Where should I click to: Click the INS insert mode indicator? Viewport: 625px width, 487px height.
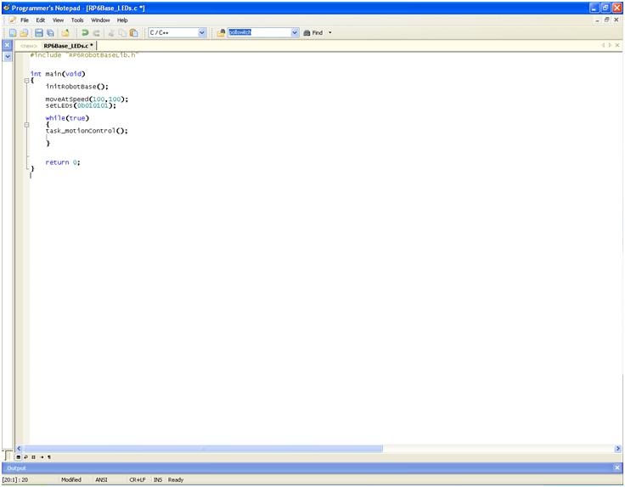click(x=158, y=480)
